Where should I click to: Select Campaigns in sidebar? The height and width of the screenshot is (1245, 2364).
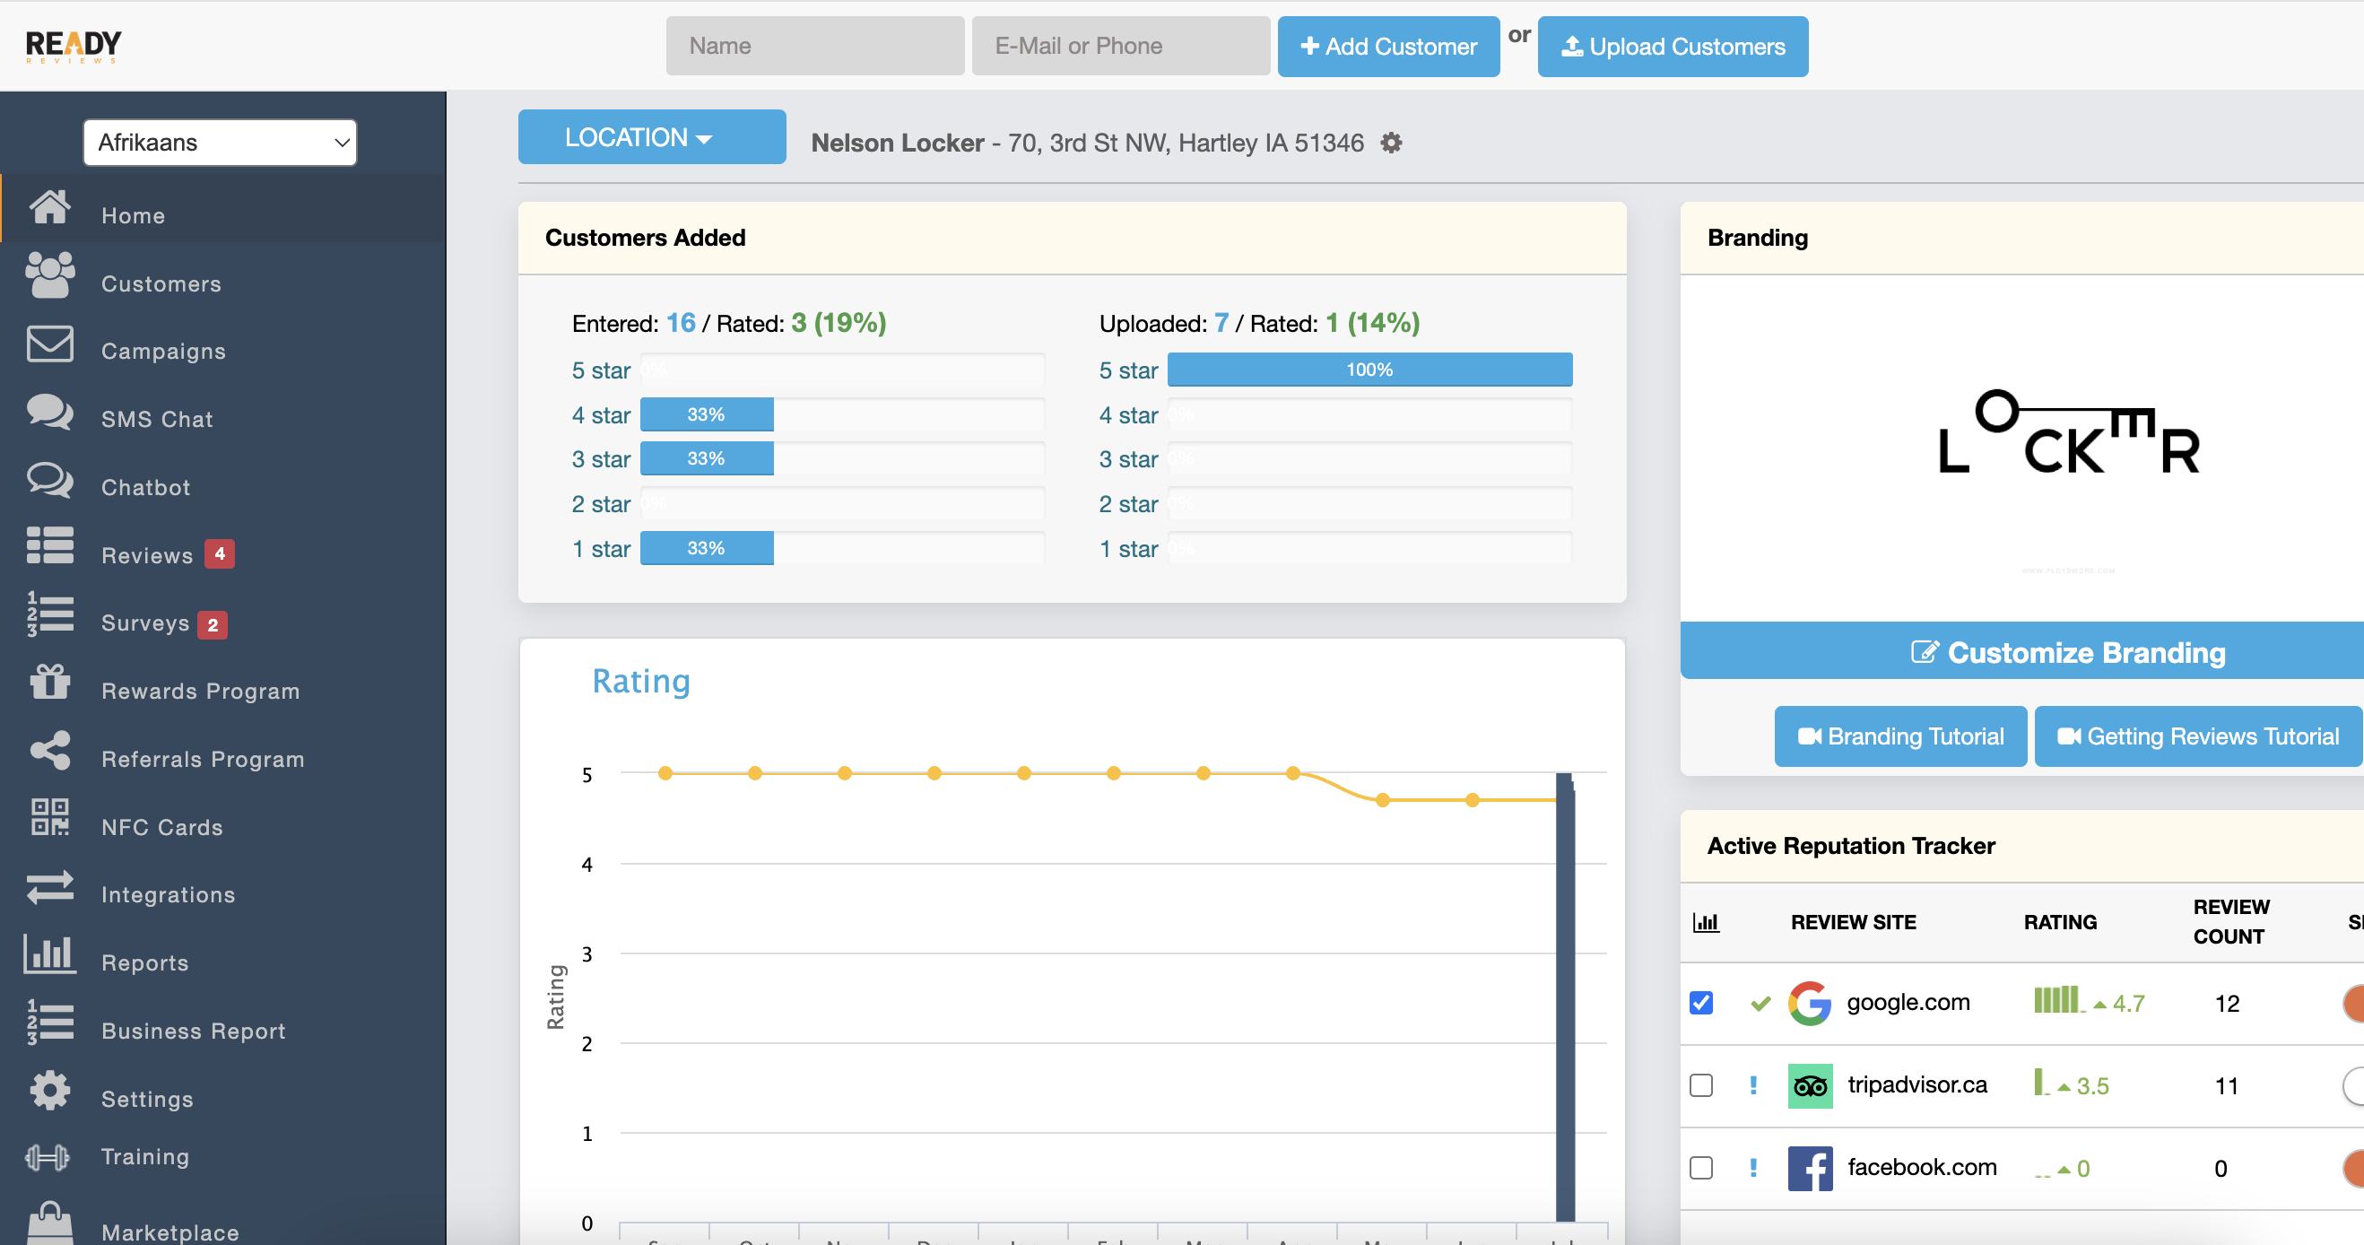pyautogui.click(x=162, y=351)
